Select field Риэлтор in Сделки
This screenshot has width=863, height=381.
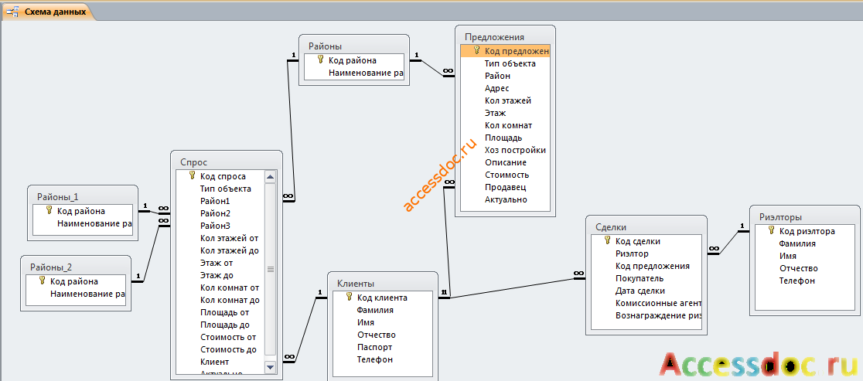pos(632,253)
